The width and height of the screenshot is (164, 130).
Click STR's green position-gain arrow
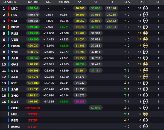pos(125,71)
